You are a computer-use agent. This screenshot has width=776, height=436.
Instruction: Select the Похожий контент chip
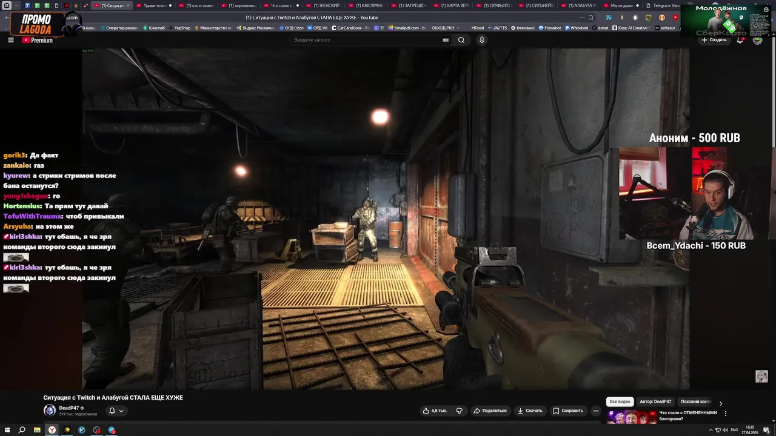[695, 401]
